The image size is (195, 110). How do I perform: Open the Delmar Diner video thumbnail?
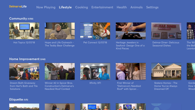click(166, 31)
